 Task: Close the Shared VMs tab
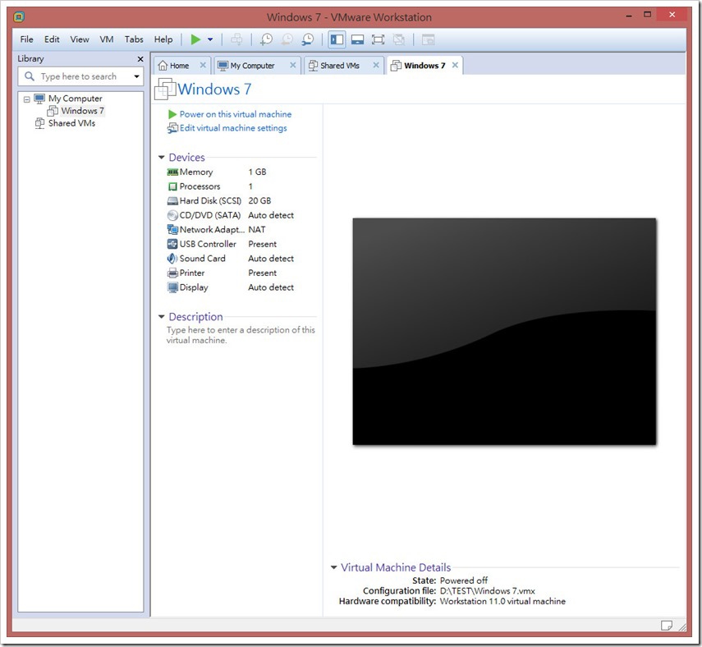click(376, 66)
